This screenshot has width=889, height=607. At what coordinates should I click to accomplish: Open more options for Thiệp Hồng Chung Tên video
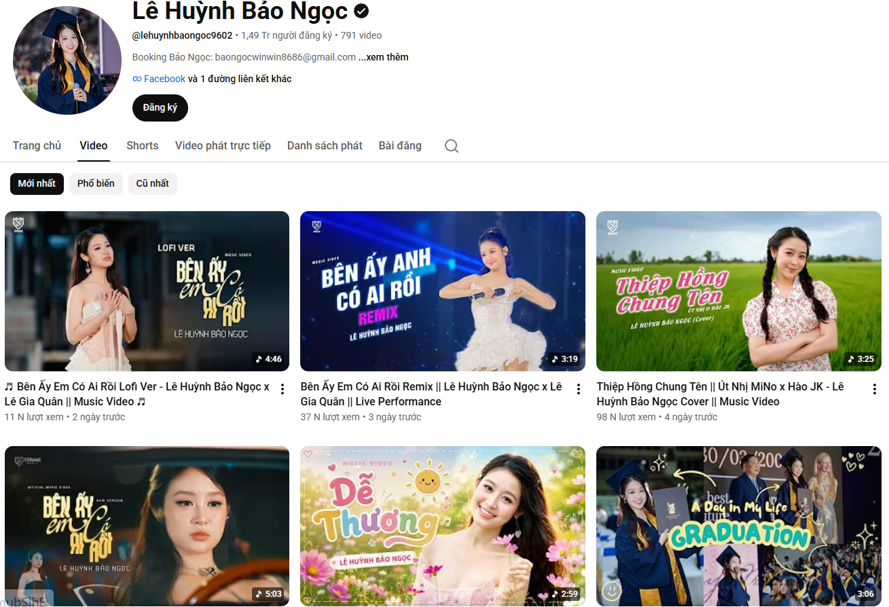tap(875, 389)
